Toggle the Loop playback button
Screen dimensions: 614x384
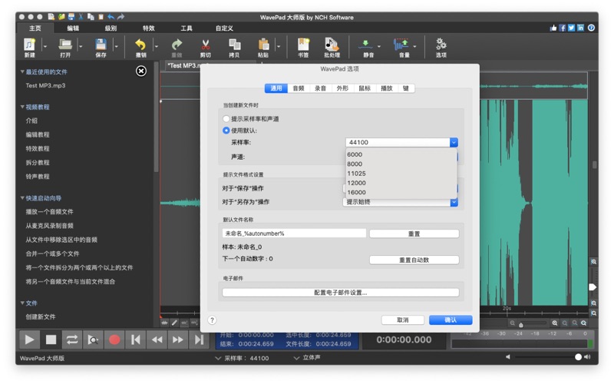(x=72, y=339)
